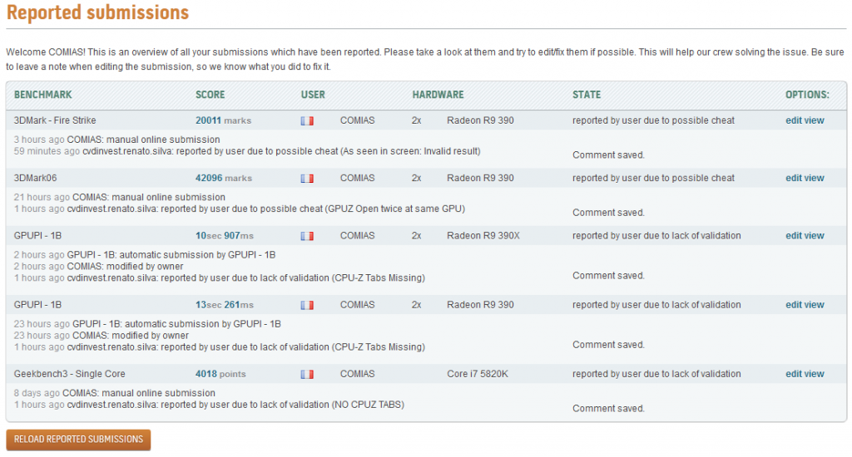This screenshot has height=457, width=852.
Task: Edit the 3DMark06 submission
Action: 793,178
